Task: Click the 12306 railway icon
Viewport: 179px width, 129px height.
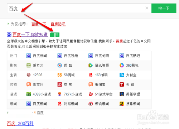Action: [x=29, y=75]
